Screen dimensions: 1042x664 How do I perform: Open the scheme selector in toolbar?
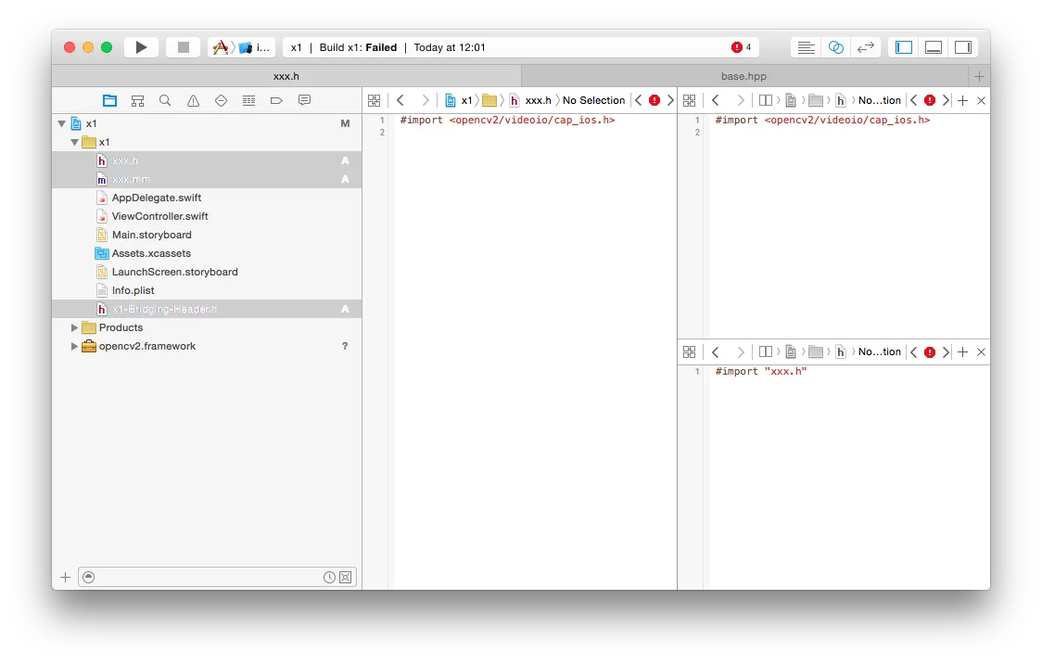click(241, 47)
